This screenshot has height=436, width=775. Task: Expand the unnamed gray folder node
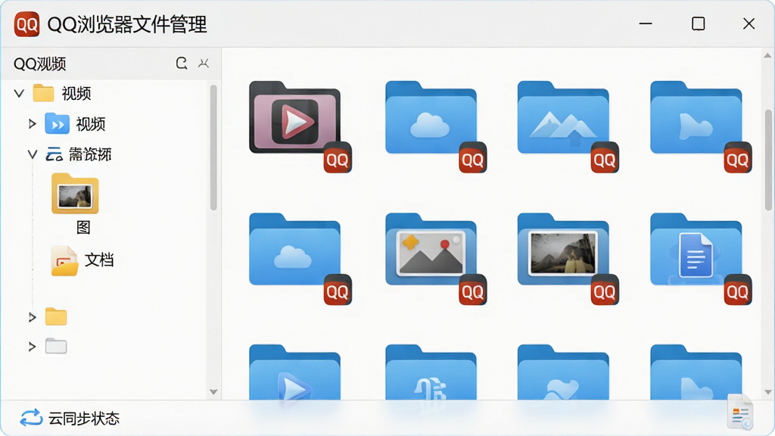[32, 347]
